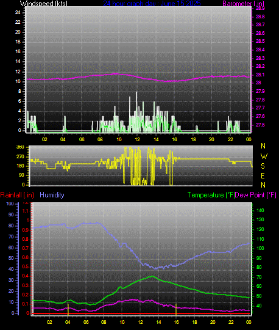Screen dimensions: 279x330
Task: Click the W compass label on wind direction chart
Action: 264,156
